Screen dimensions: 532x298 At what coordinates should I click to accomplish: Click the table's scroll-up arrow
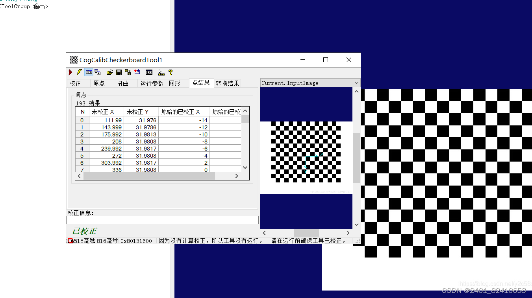coord(245,110)
